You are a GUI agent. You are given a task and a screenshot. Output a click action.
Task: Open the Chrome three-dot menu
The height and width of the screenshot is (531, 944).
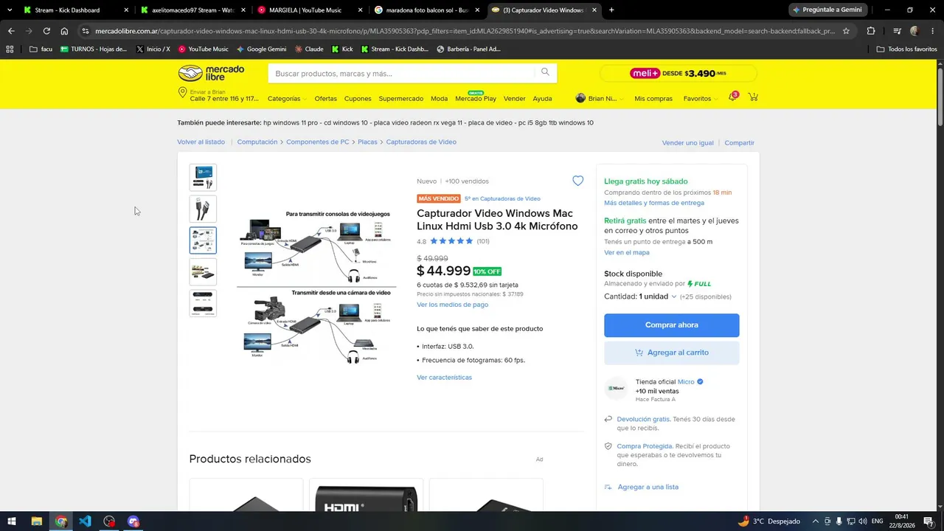coord(933,31)
